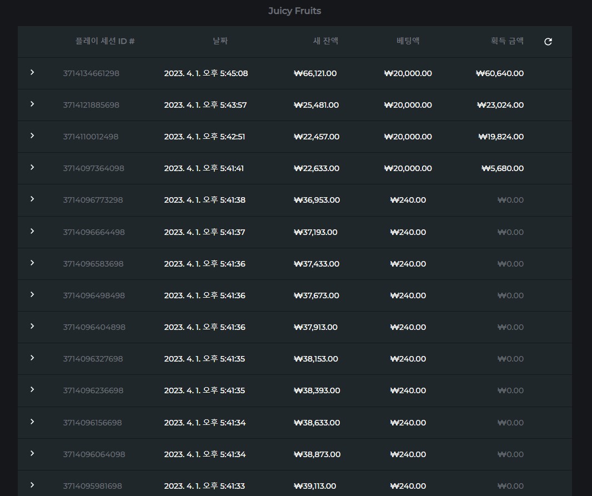Select session ID 3714096583698

click(93, 264)
